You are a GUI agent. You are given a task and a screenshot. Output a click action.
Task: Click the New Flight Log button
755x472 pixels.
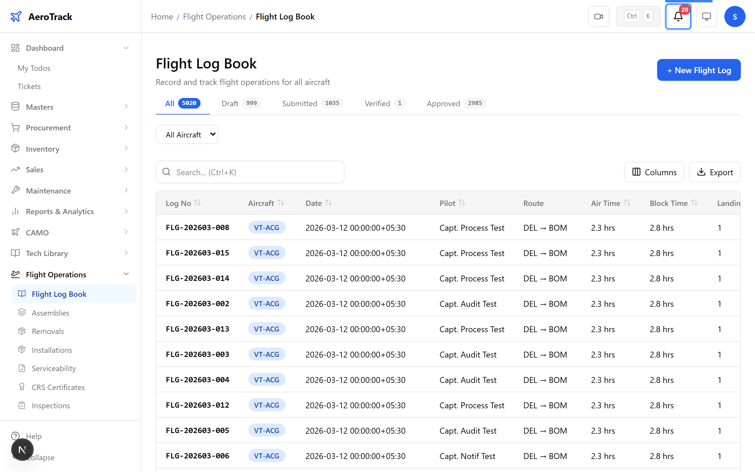699,70
